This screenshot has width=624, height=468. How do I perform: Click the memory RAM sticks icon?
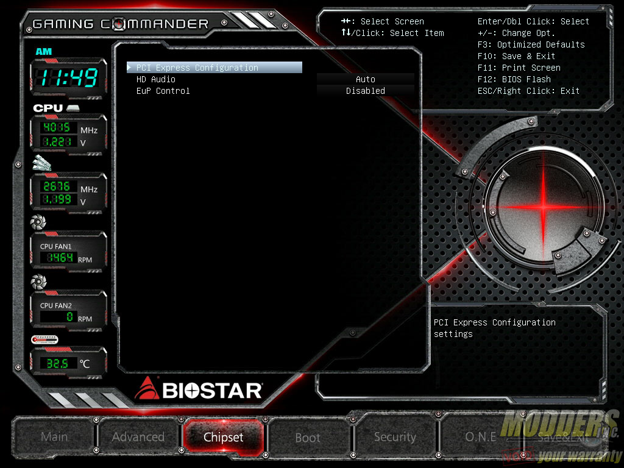point(42,163)
